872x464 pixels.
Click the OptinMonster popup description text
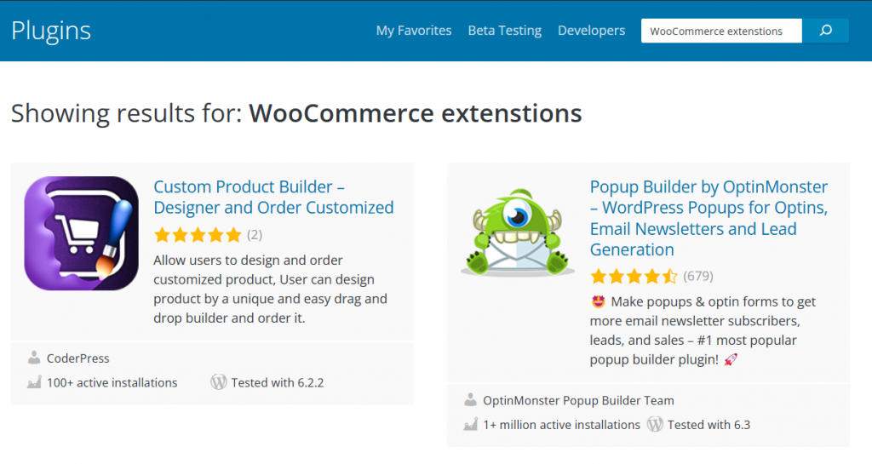coord(703,330)
